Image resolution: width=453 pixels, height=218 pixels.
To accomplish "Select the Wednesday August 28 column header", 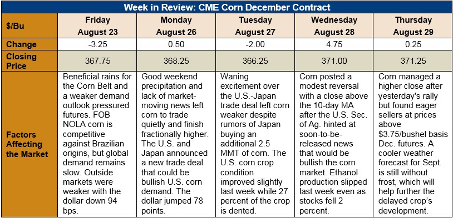I will pos(334,26).
